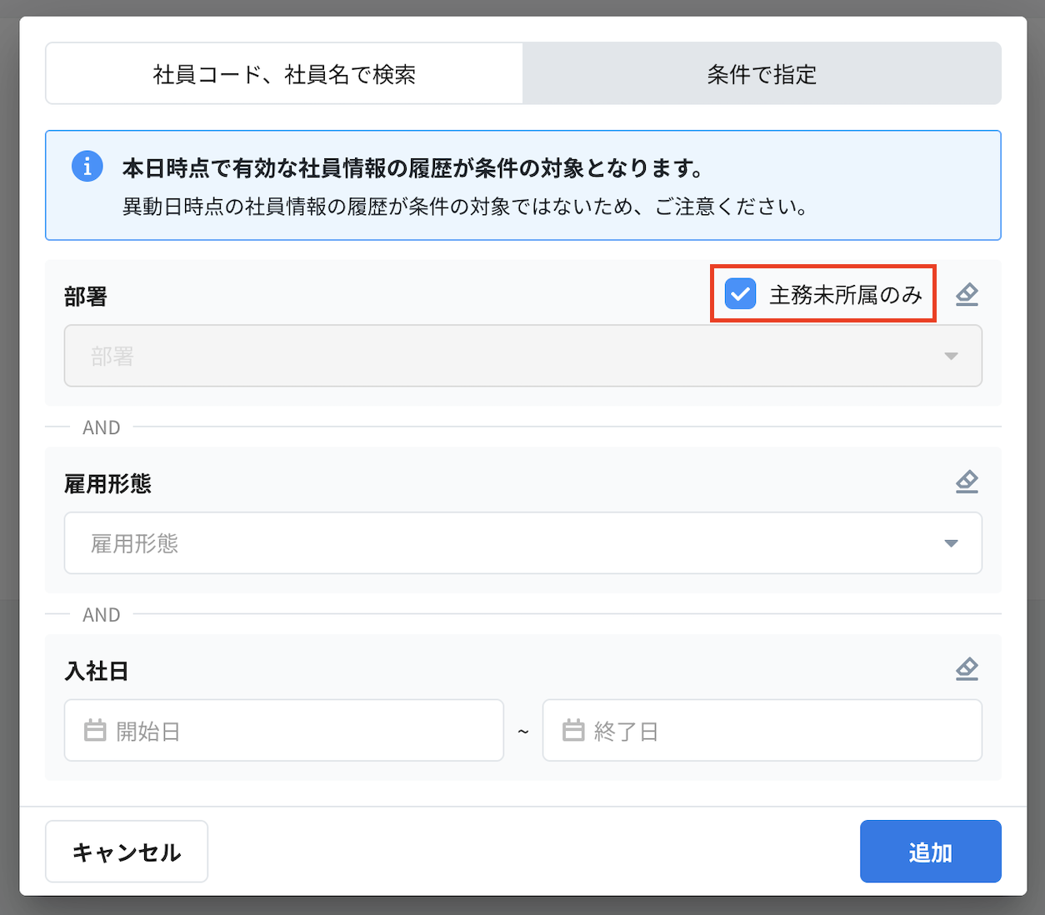This screenshot has height=915, width=1045.
Task: Click the blue info icon in notice banner
Action: [x=87, y=167]
